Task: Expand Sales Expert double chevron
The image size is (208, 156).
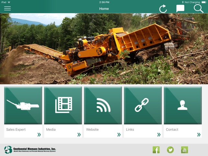Action: click(39, 135)
